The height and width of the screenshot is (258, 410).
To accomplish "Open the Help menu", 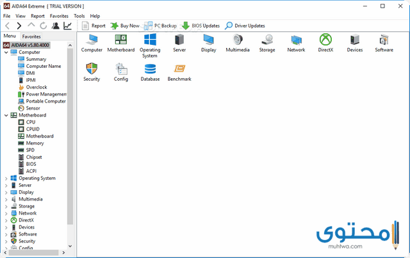I will click(x=95, y=16).
